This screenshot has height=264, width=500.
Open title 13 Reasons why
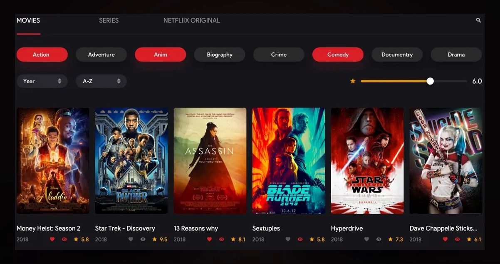[196, 228]
